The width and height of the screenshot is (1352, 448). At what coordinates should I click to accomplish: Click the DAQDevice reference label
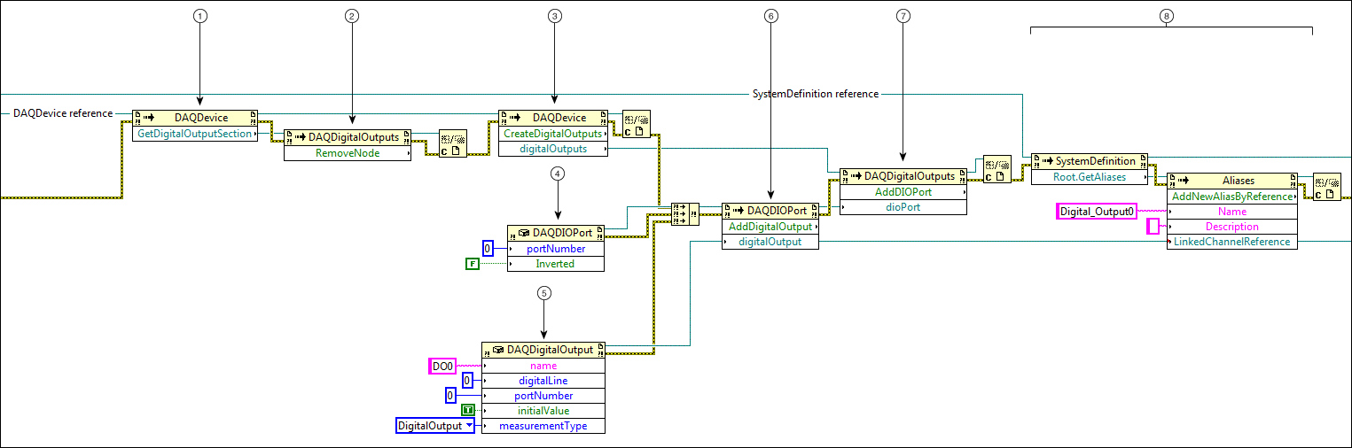tap(63, 113)
